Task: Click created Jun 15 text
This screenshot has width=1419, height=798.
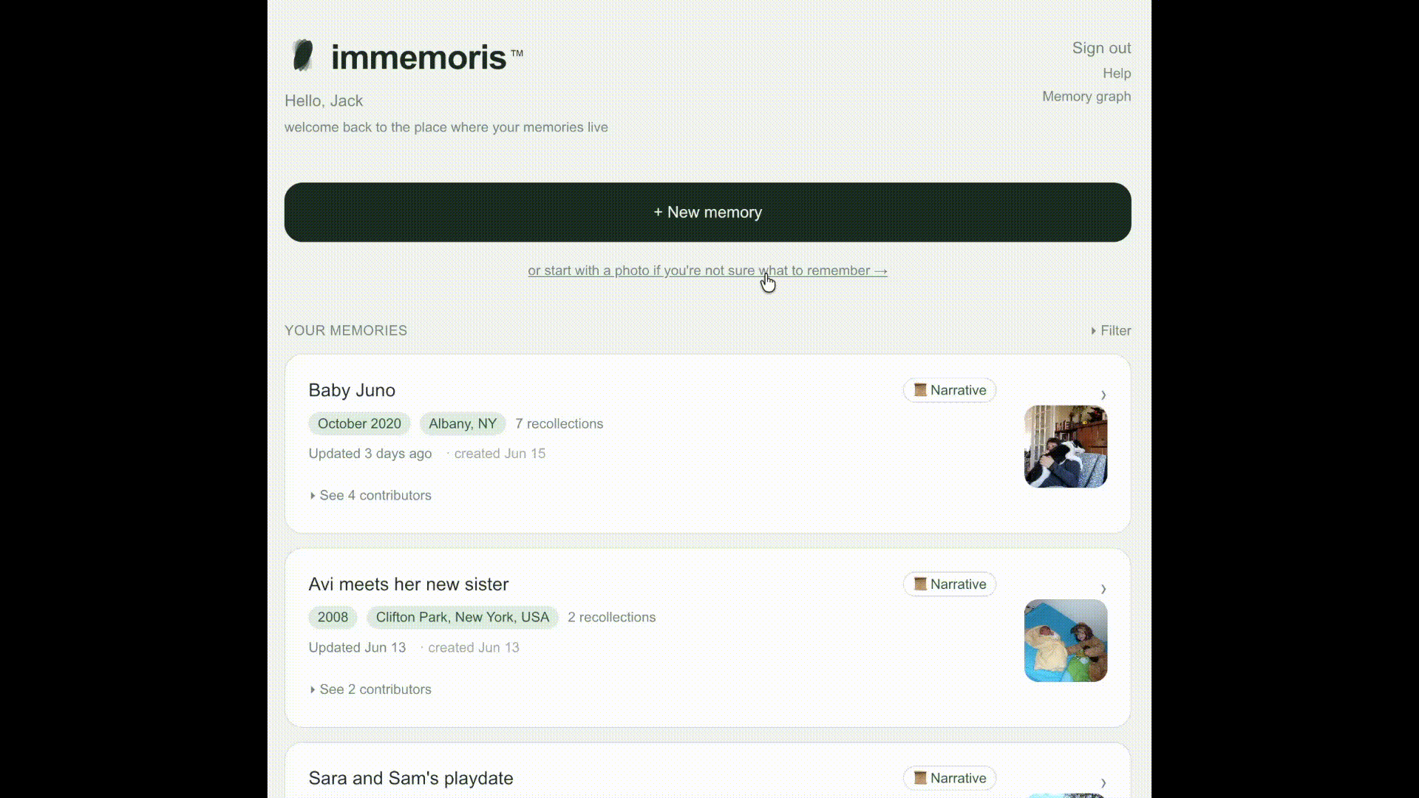Action: point(500,454)
